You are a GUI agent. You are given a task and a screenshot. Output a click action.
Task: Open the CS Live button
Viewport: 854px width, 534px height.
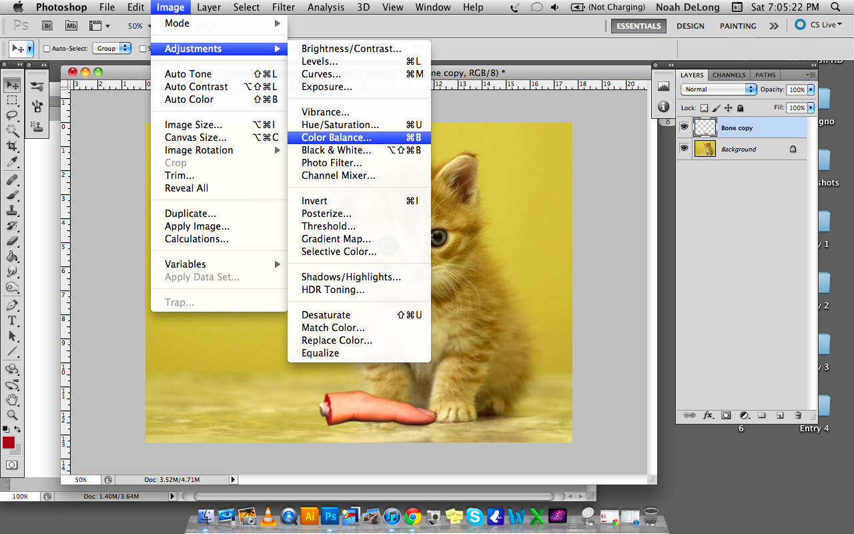tap(819, 25)
